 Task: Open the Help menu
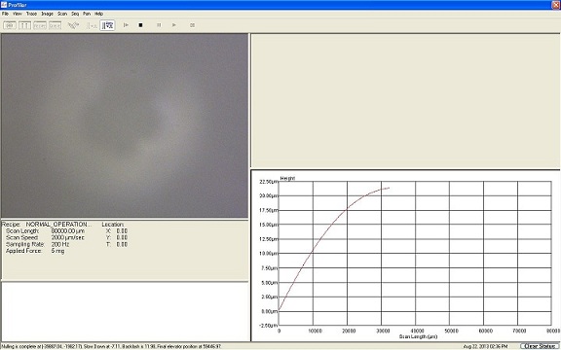(x=98, y=14)
